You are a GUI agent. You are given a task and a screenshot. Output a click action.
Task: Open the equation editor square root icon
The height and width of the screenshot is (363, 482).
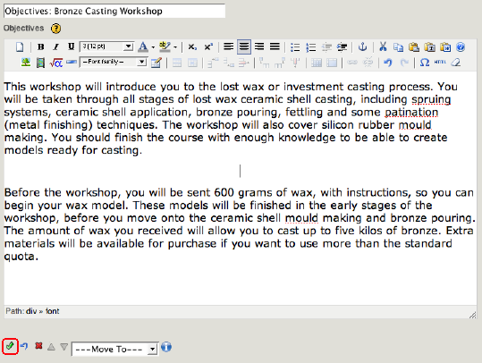56,63
